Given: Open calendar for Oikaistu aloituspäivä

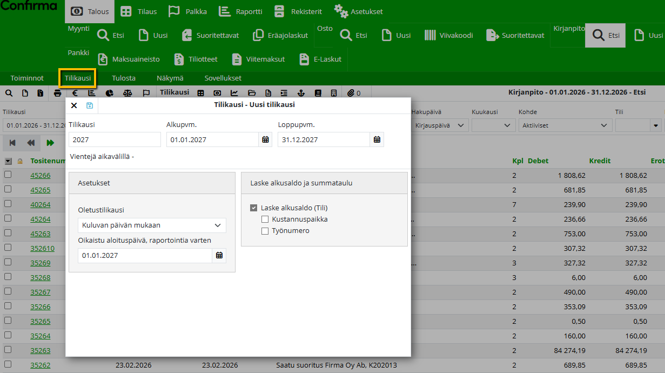Looking at the screenshot, I should [x=219, y=255].
